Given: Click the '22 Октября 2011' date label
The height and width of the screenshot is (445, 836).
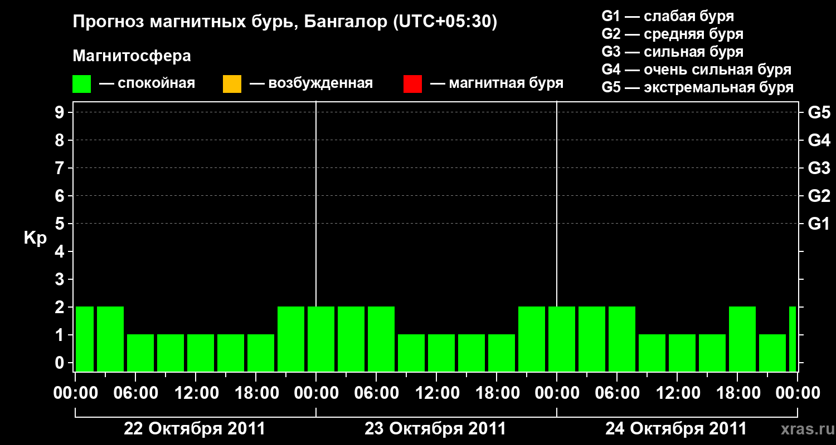Looking at the screenshot, I should point(195,429).
